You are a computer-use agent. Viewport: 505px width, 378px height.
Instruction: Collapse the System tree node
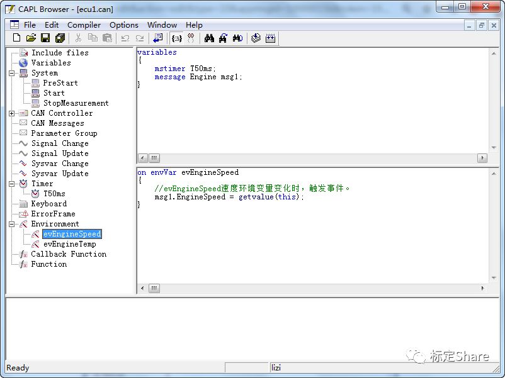pos(11,73)
